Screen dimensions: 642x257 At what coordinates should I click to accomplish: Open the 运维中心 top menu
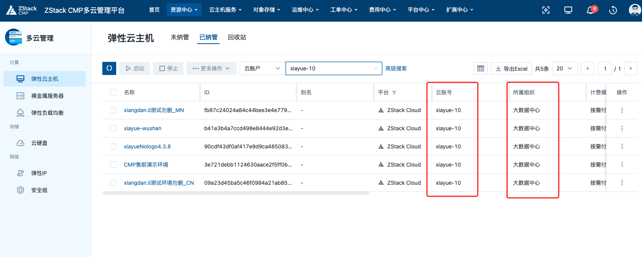(305, 10)
